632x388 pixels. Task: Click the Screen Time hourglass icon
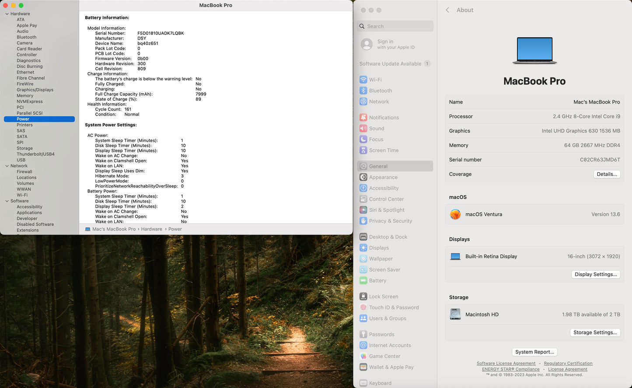(x=363, y=150)
